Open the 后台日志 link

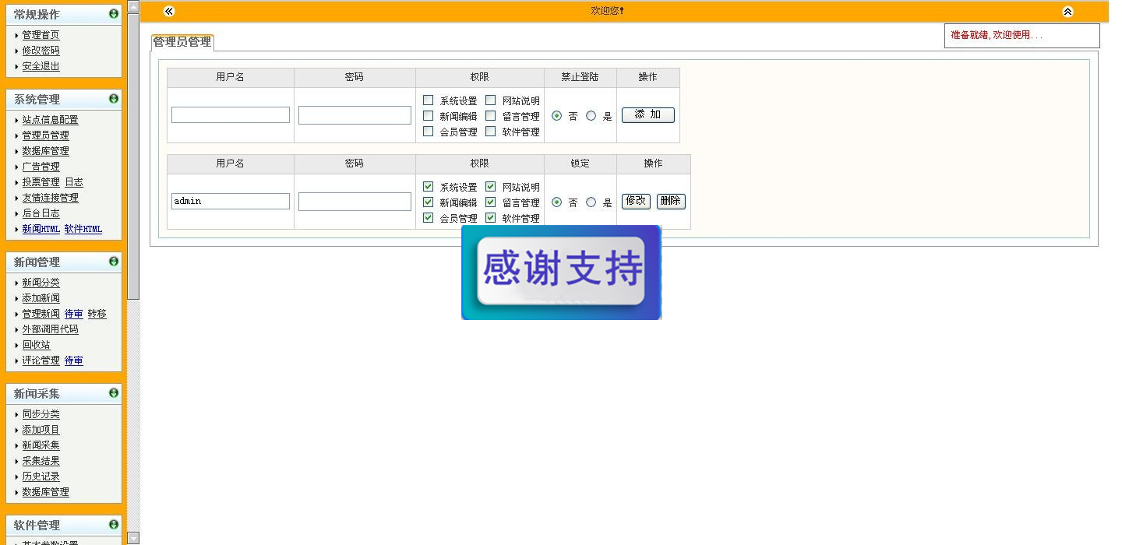pyautogui.click(x=41, y=213)
